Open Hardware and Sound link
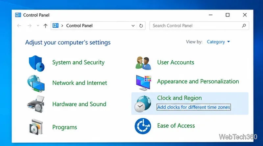Screen dimensions: 263x146 [x=79, y=104]
